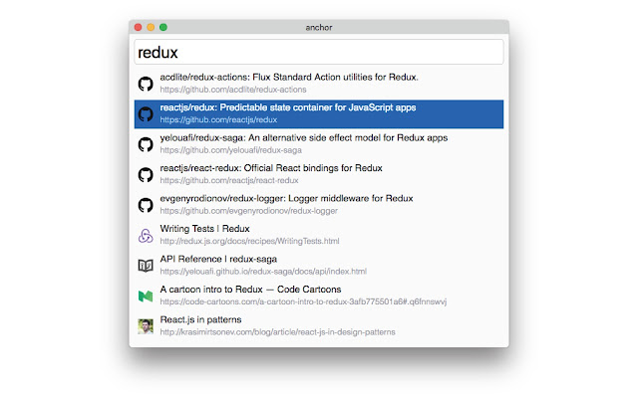Click URL https://github.com/yelouafi/redux-saga
Viewport: 638px width, 398px height.
230,150
